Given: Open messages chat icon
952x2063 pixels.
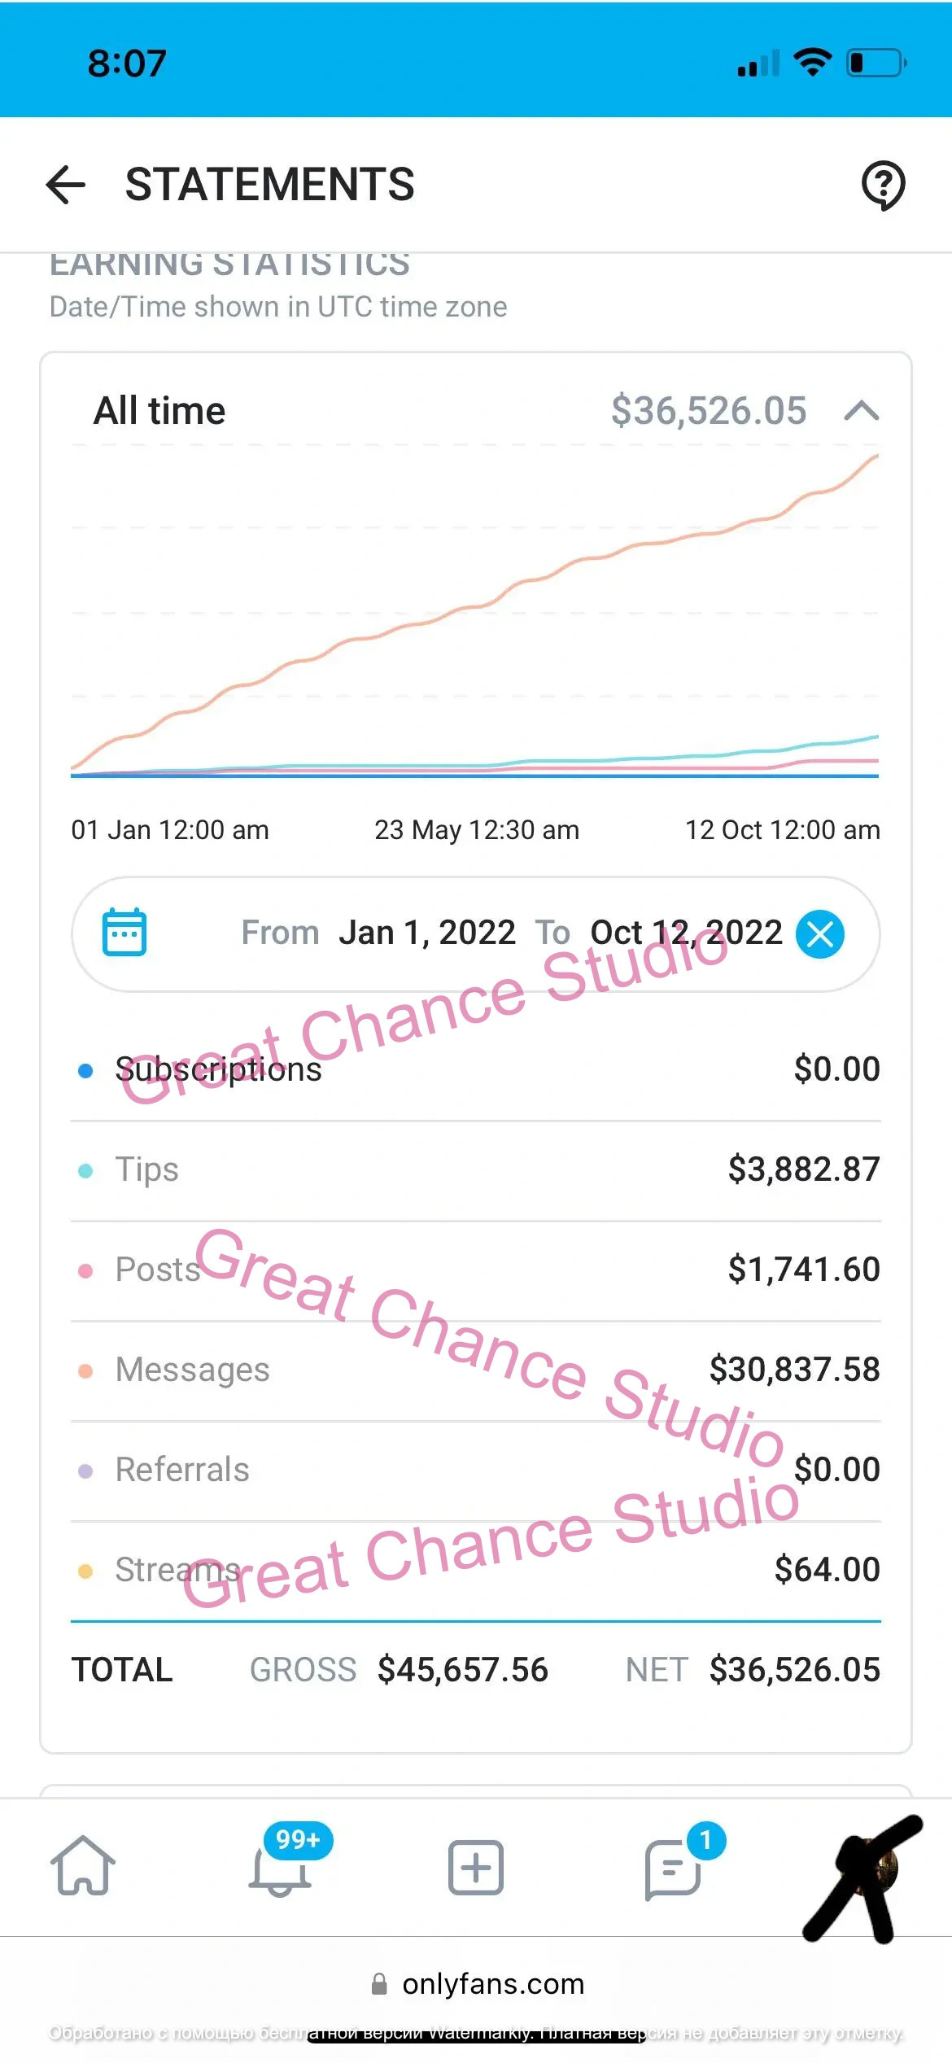Looking at the screenshot, I should pyautogui.click(x=673, y=1869).
